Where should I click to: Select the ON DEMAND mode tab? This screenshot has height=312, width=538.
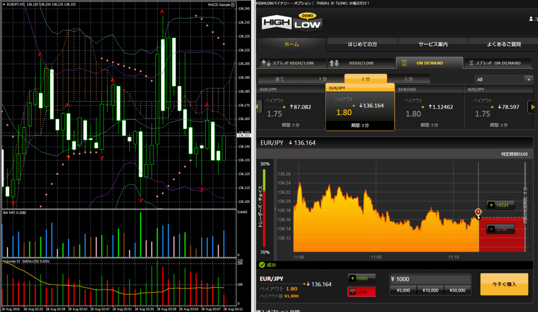(429, 63)
